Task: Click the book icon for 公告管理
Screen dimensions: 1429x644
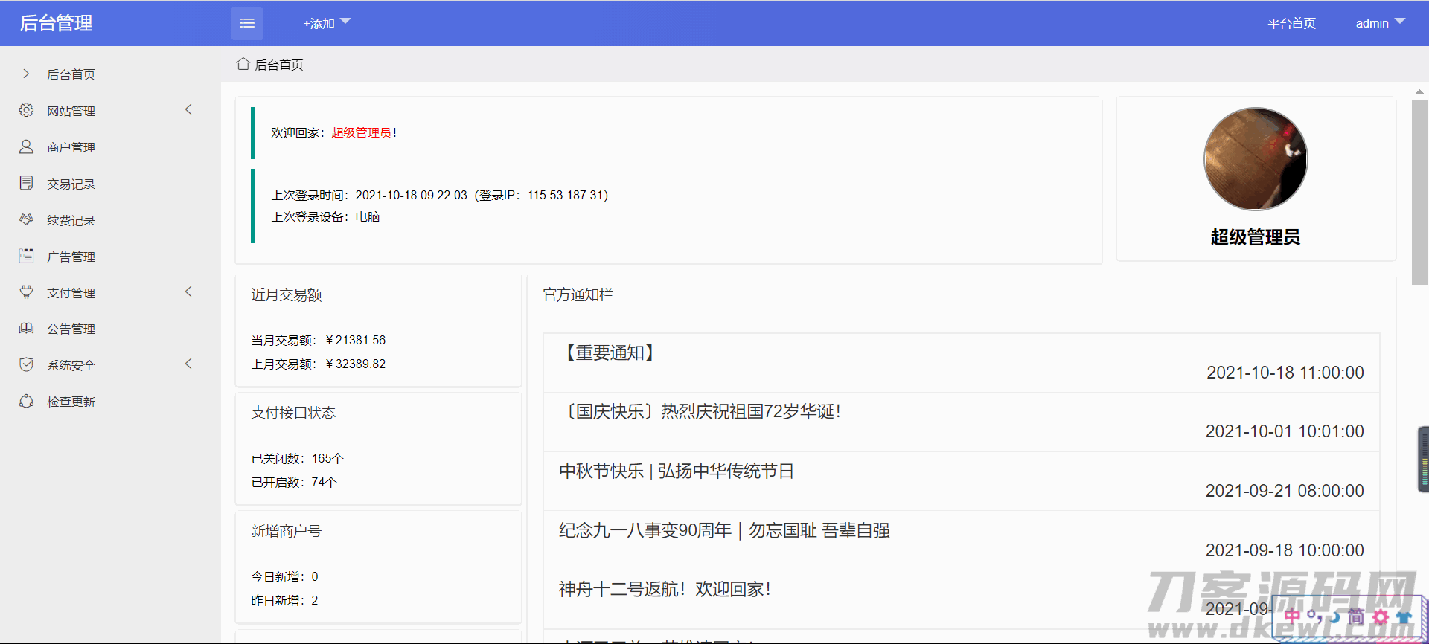Action: (26, 328)
